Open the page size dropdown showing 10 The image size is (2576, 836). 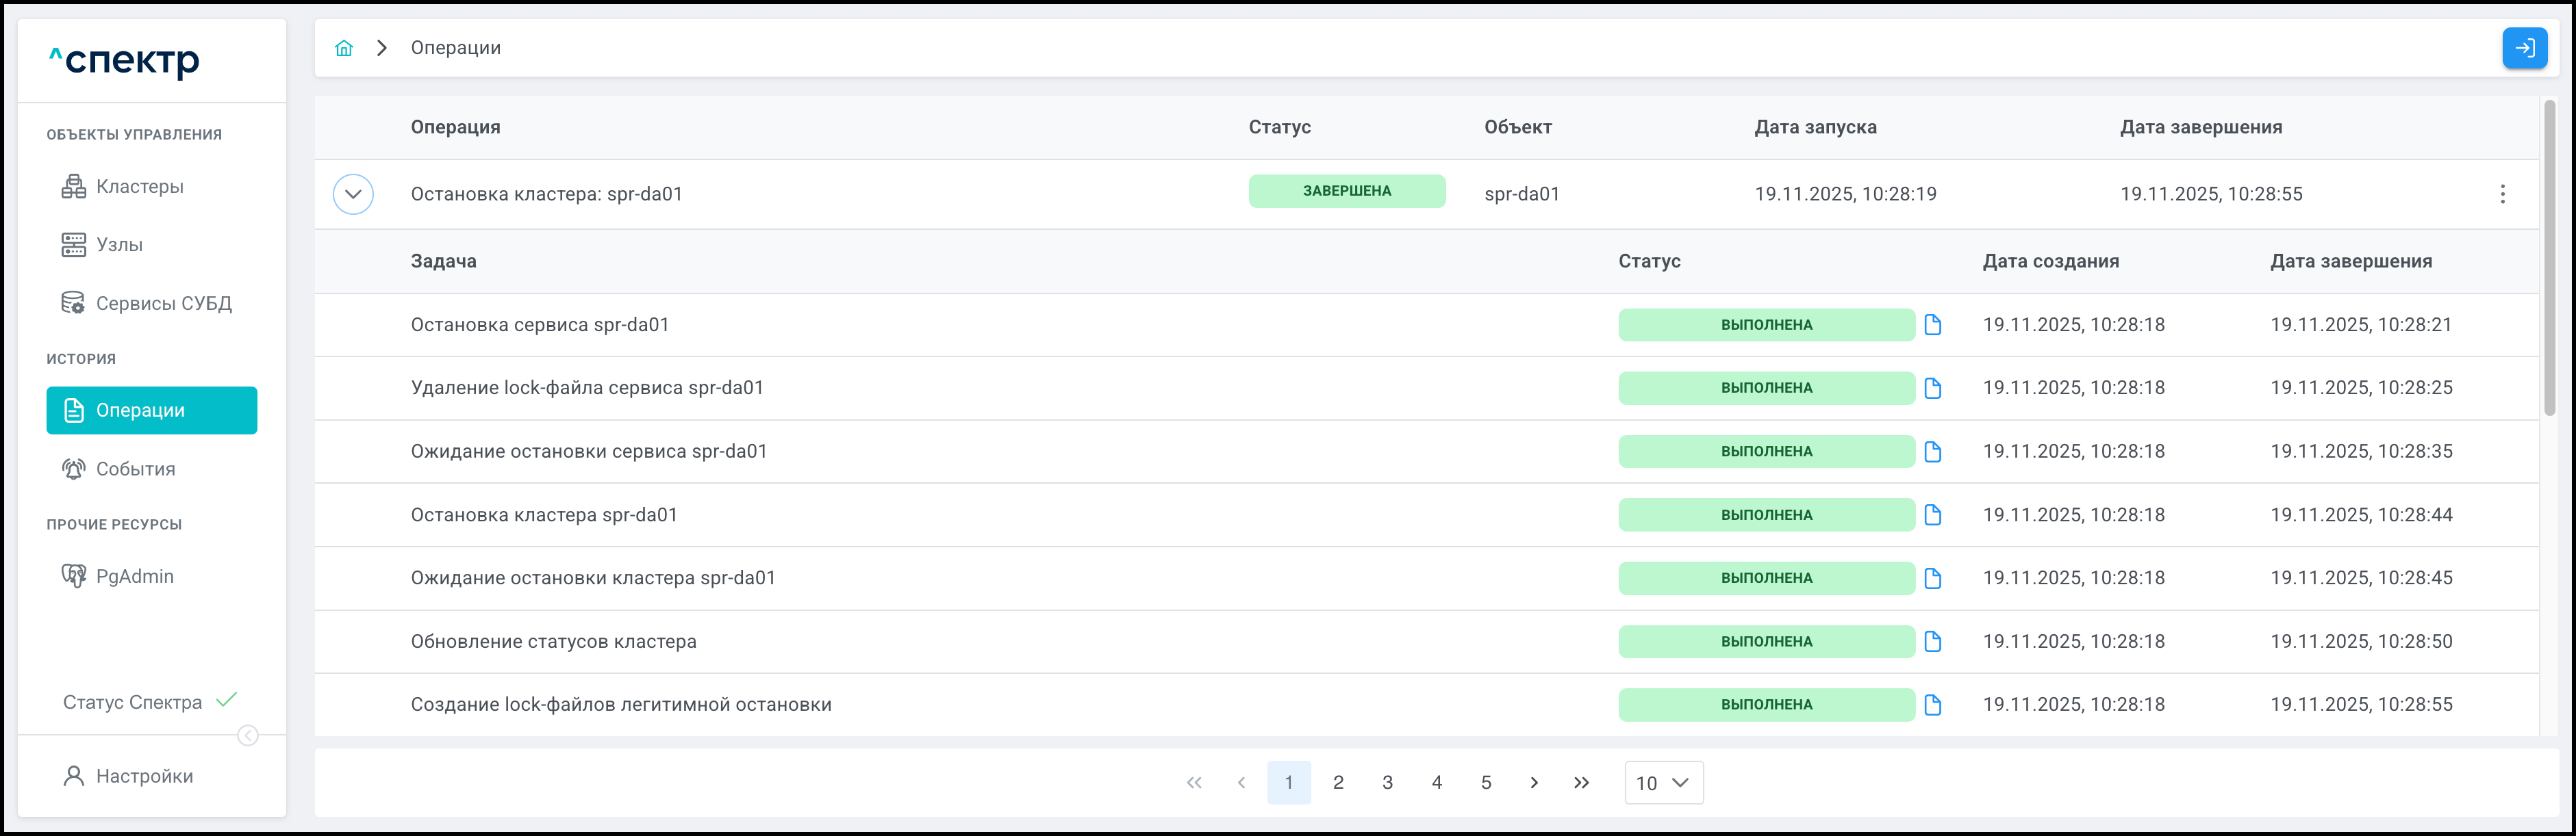click(x=1663, y=782)
